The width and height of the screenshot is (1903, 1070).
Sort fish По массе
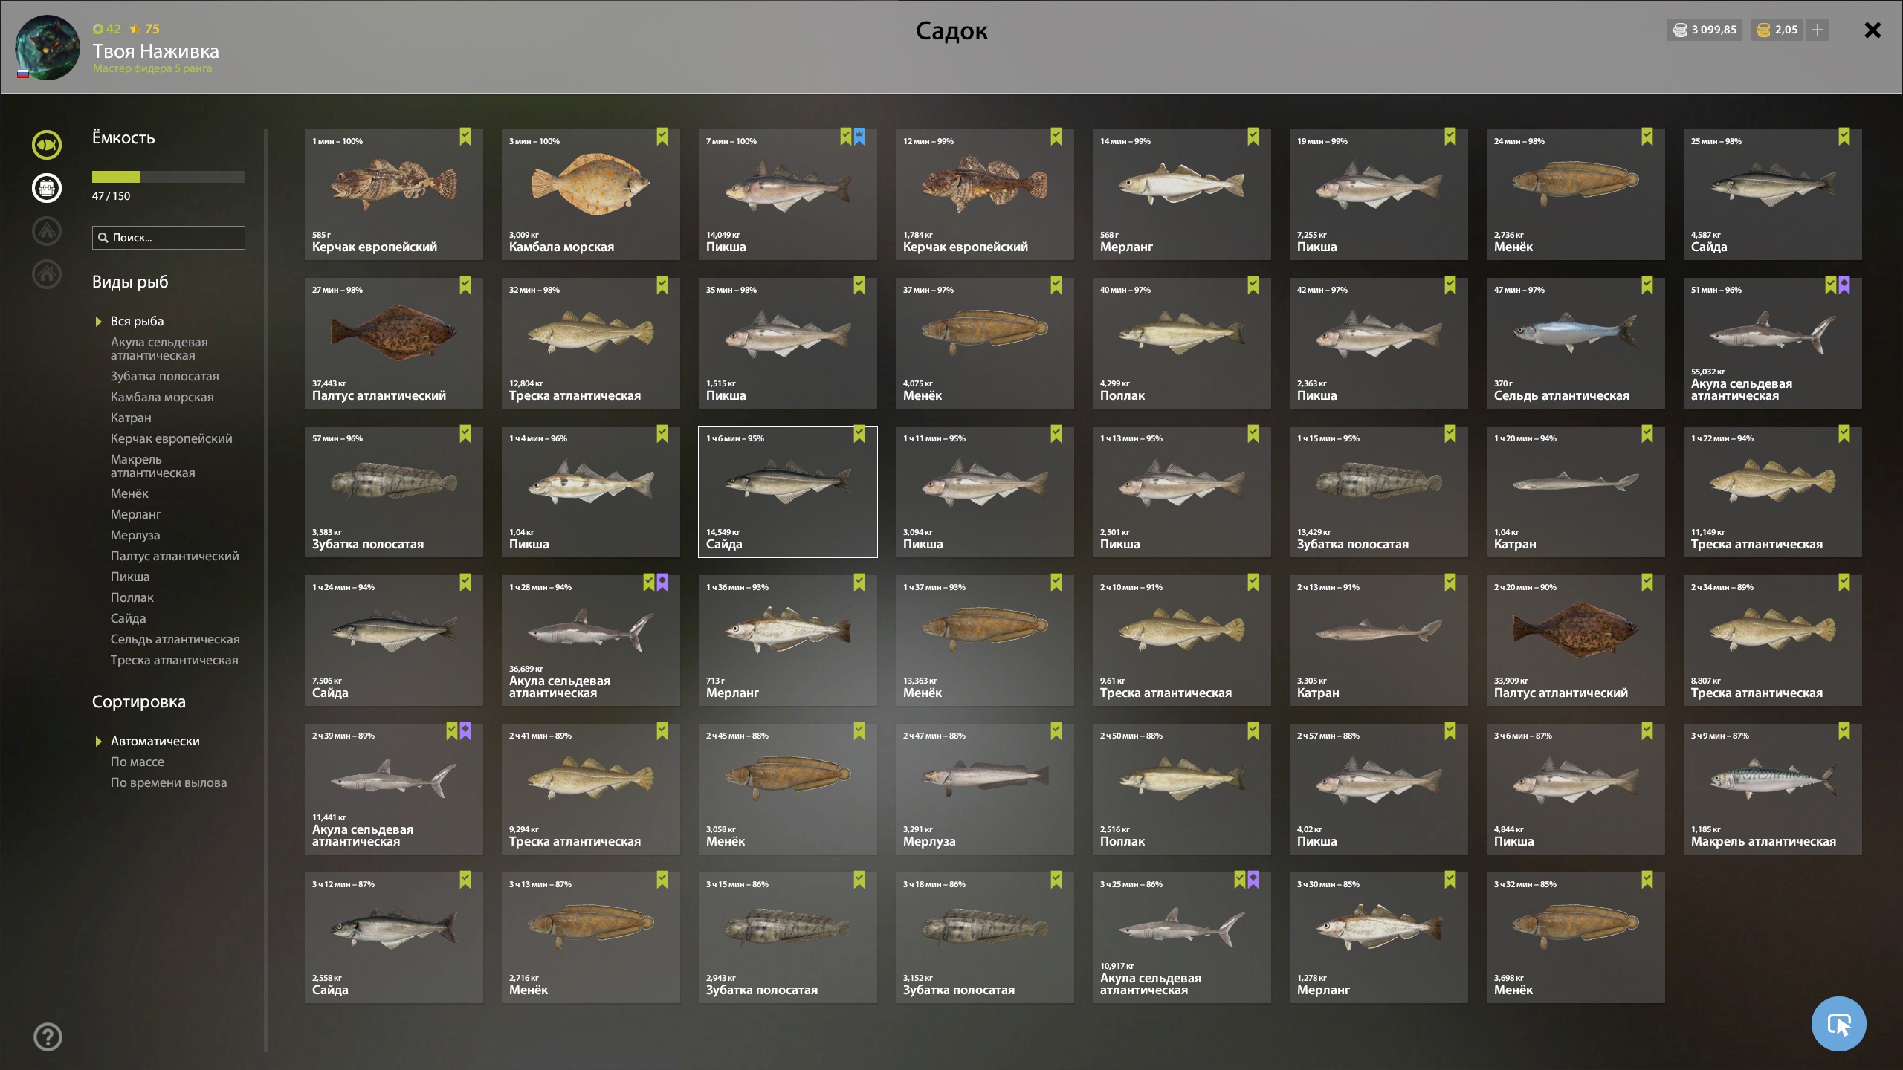[x=138, y=762]
